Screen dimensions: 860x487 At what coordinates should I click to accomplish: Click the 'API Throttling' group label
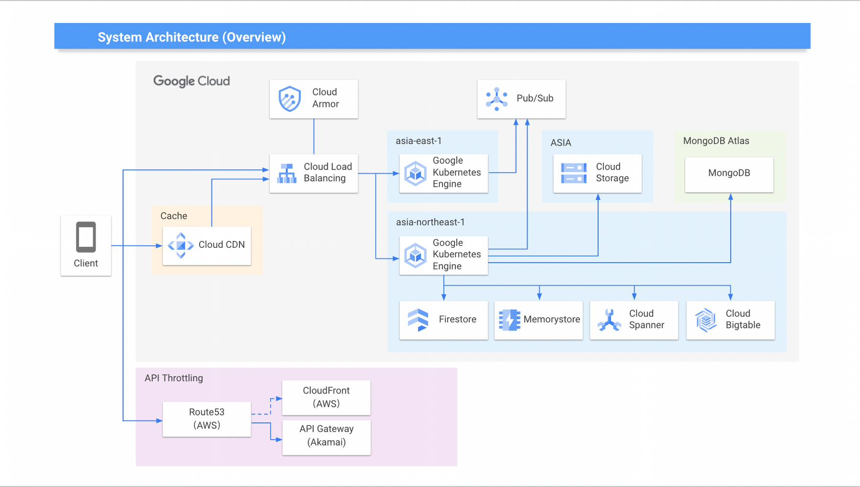pyautogui.click(x=174, y=378)
